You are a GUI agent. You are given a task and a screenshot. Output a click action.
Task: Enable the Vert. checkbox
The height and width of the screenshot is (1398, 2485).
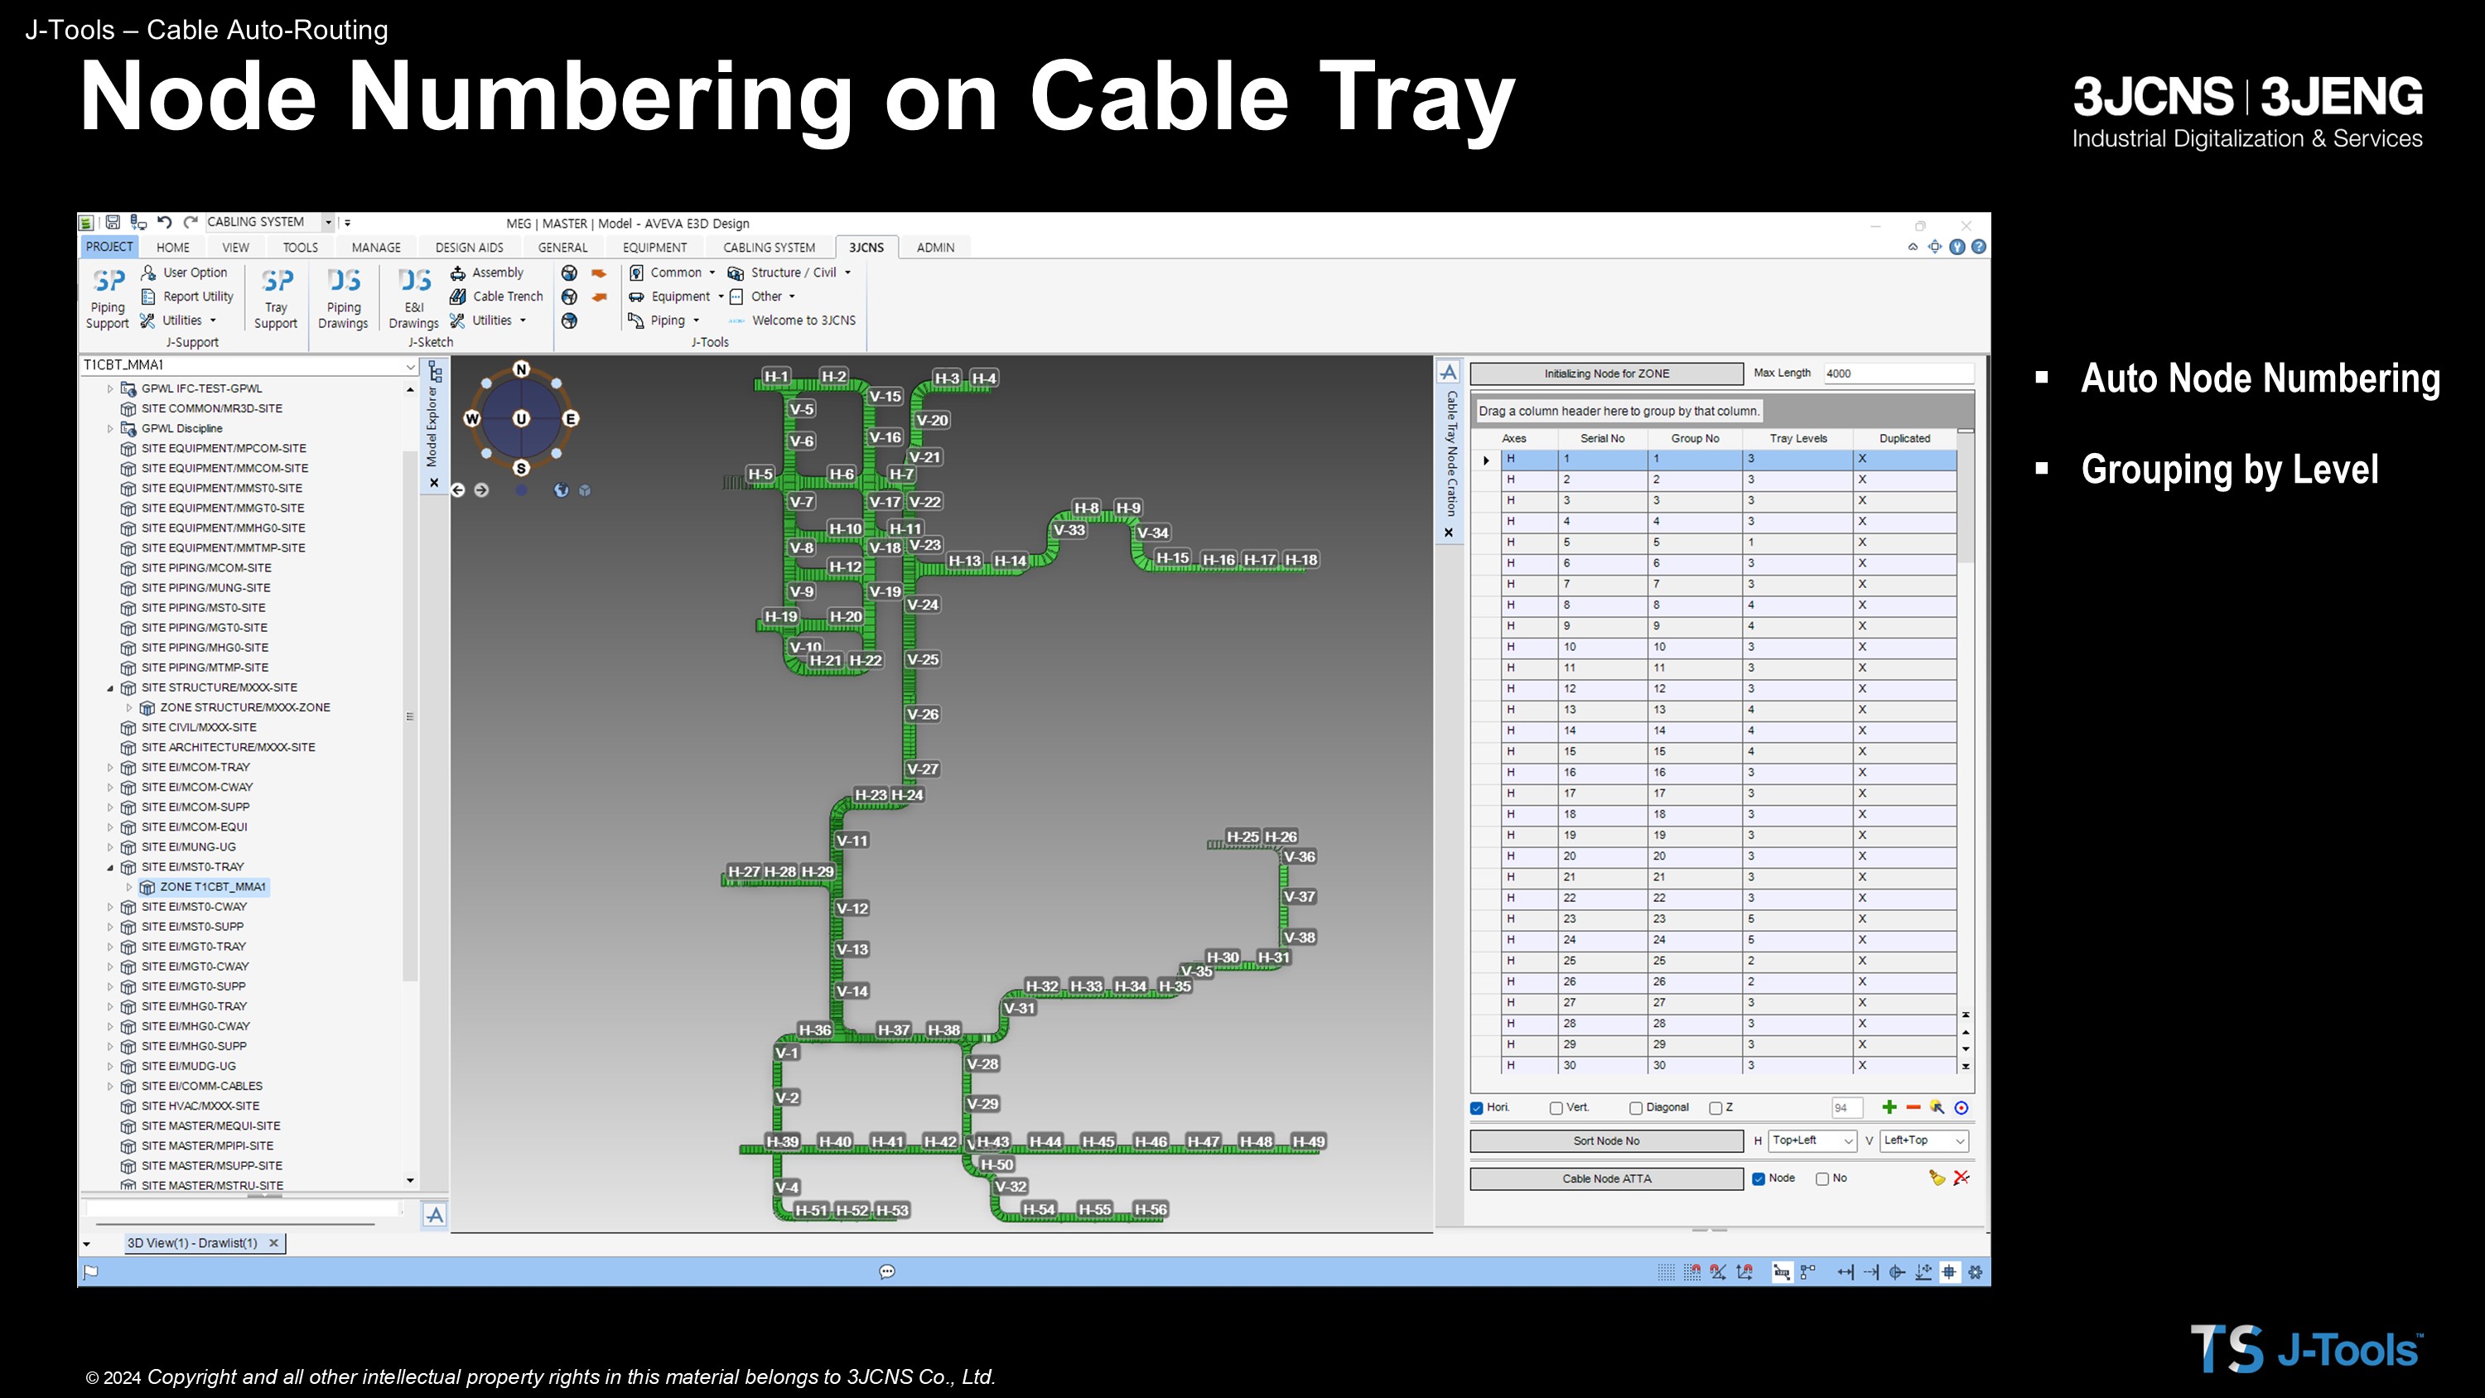point(1556,1107)
